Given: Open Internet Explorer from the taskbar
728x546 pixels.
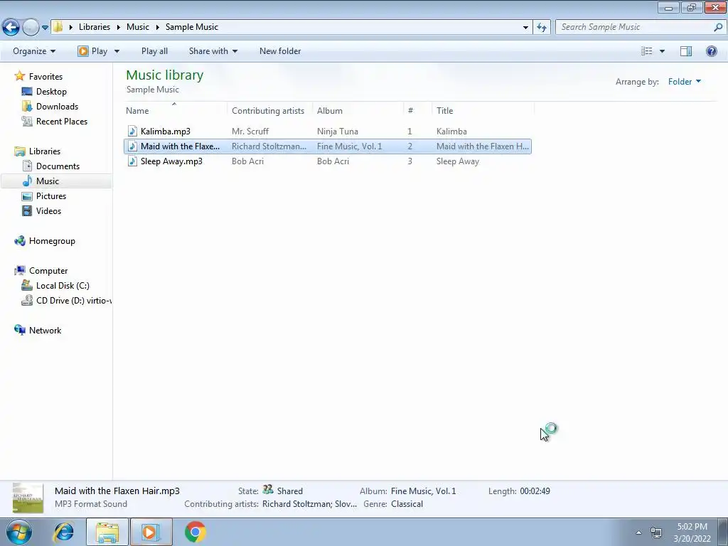Looking at the screenshot, I should (63, 532).
